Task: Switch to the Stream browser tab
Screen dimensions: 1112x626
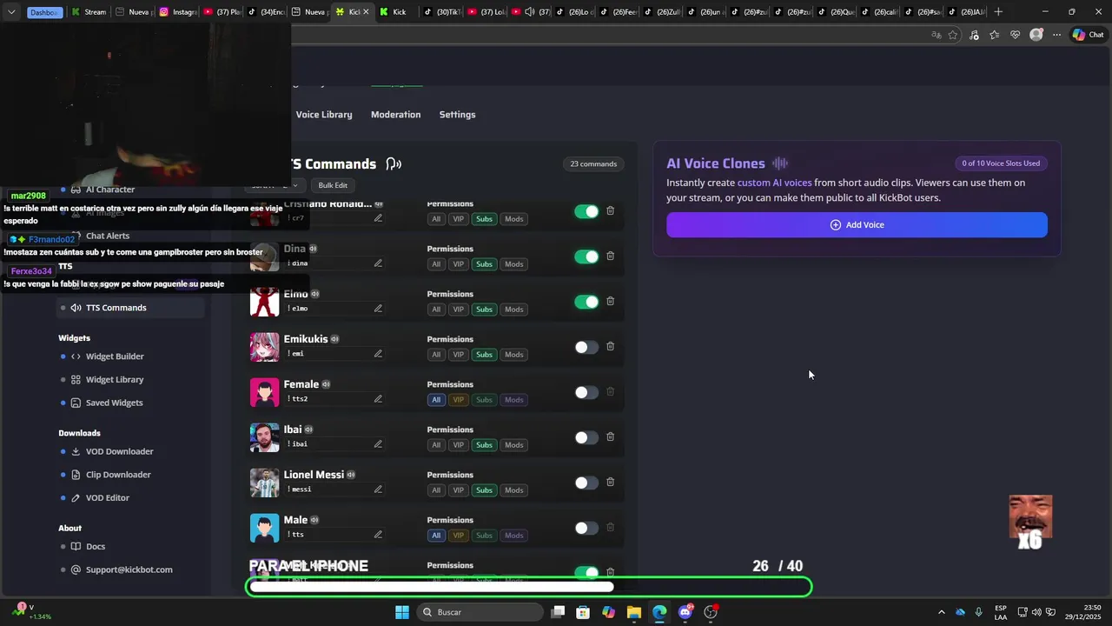Action: pos(89,12)
